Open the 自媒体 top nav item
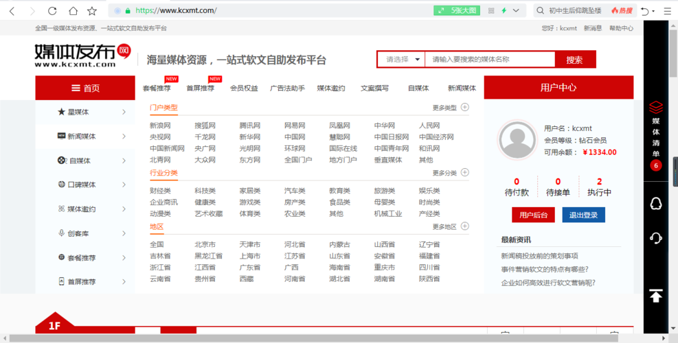 click(x=418, y=88)
